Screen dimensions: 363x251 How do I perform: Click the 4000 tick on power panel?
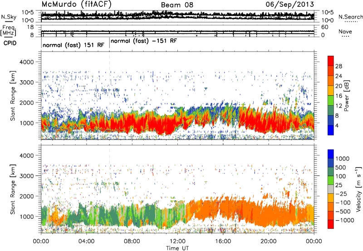(28, 62)
